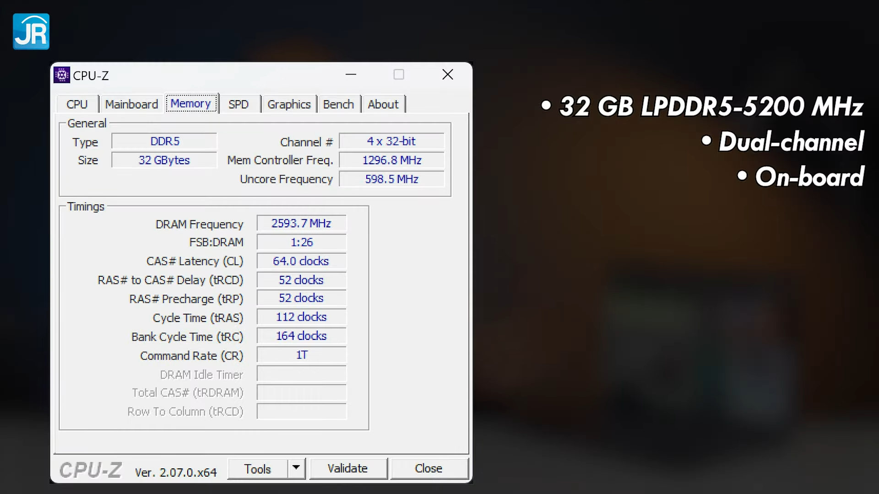Click the version label Ver. 2.07.0.x64
The height and width of the screenshot is (494, 879).
pyautogui.click(x=175, y=473)
